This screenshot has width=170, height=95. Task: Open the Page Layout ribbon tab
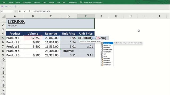coord(27,2)
